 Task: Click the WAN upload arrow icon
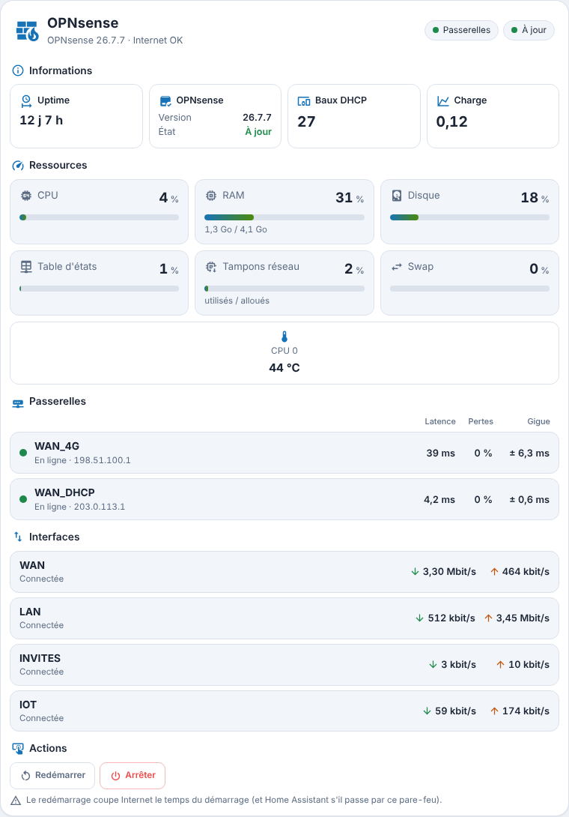495,572
